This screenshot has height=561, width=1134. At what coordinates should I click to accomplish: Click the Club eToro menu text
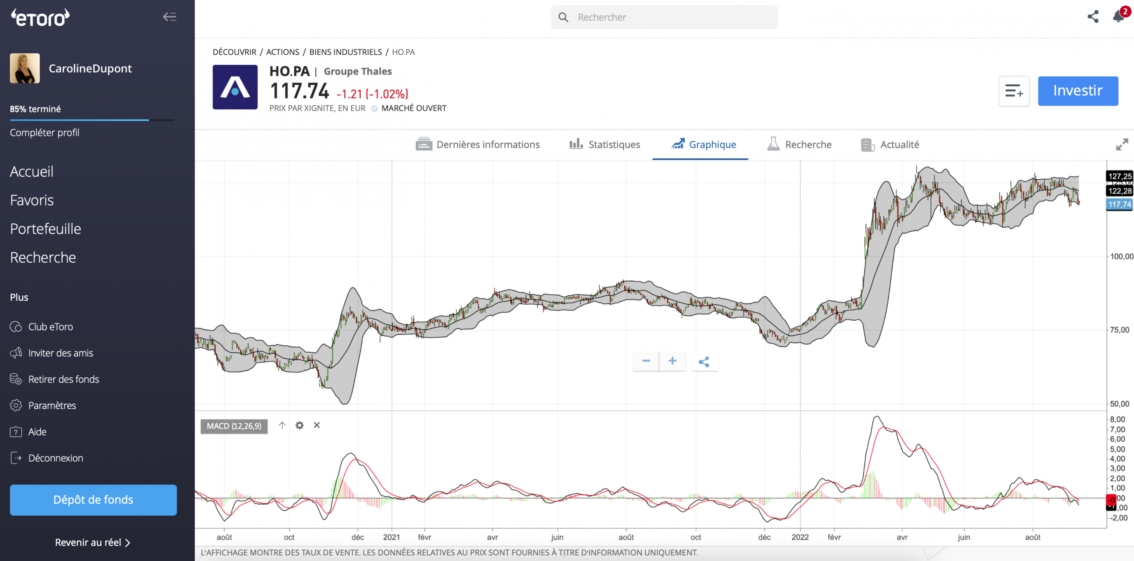coord(50,327)
